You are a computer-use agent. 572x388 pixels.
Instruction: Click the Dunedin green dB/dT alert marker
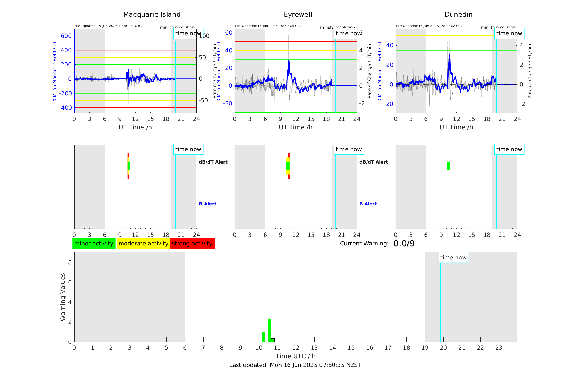point(449,166)
